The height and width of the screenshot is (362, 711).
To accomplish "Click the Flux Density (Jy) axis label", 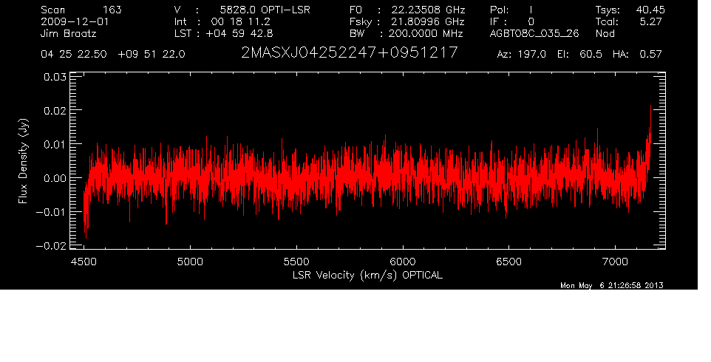I will pyautogui.click(x=23, y=161).
